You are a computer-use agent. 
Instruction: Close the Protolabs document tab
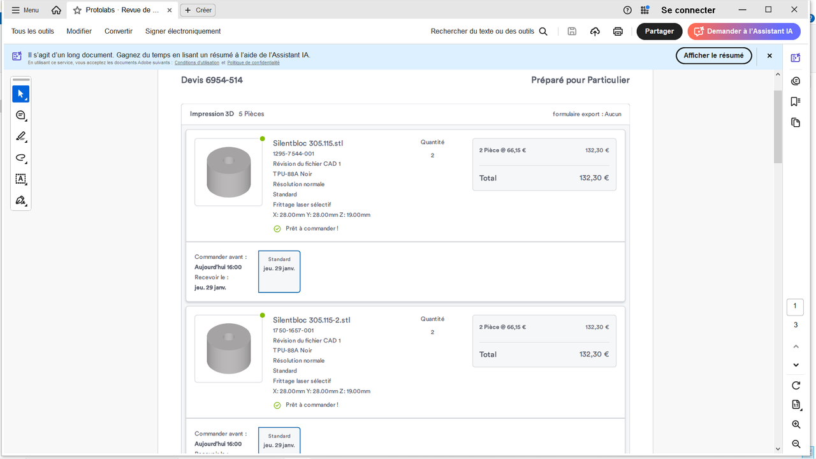[170, 10]
